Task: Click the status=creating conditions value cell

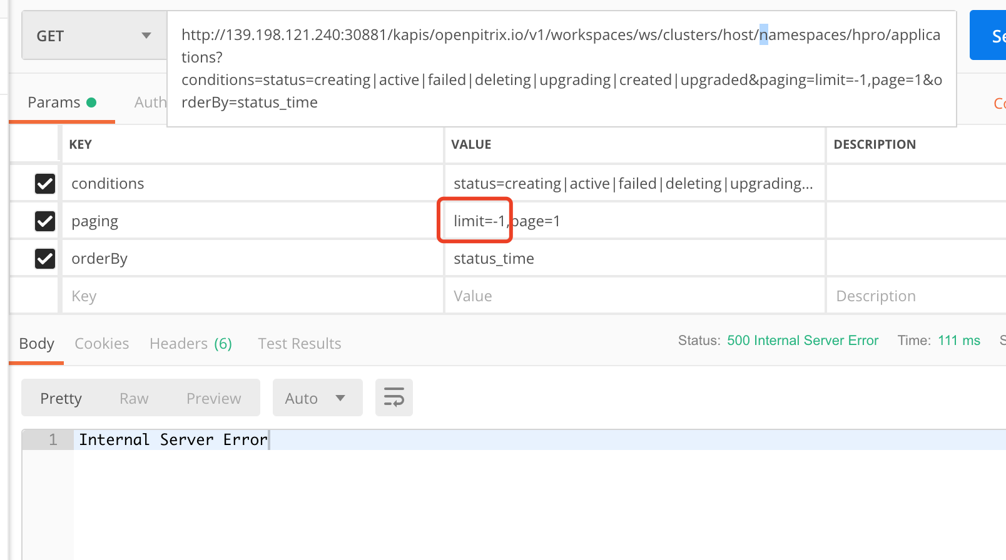Action: click(635, 183)
